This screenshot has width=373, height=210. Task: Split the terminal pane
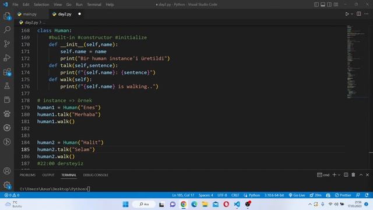pos(346,175)
